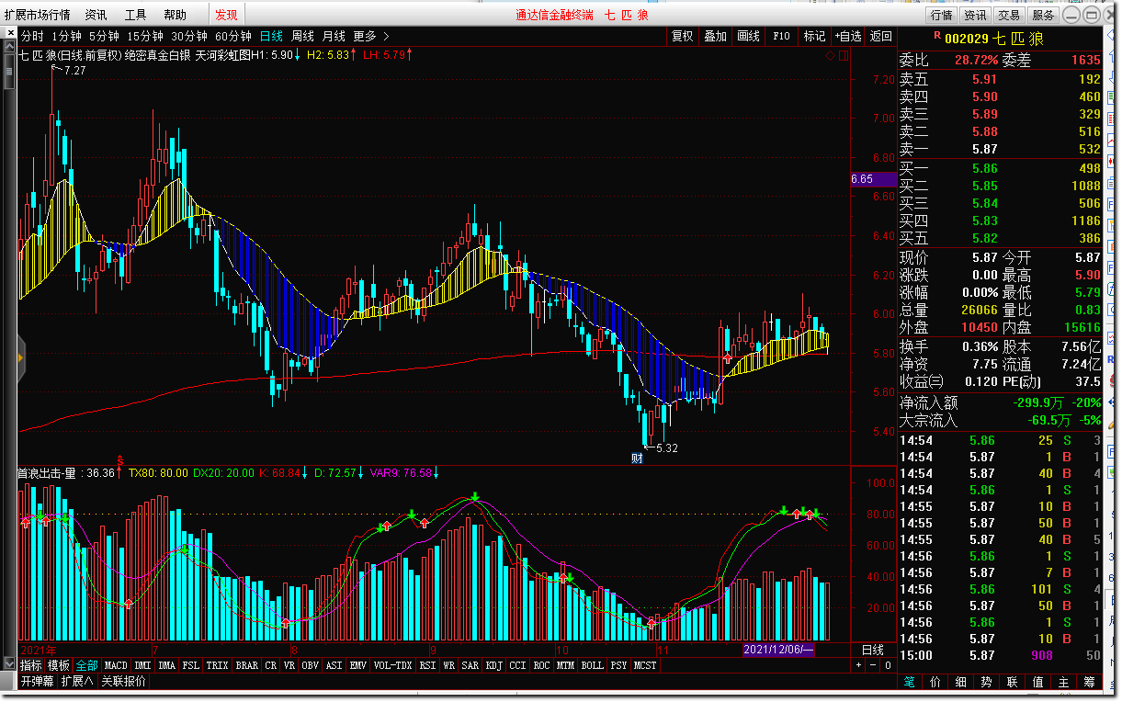The width and height of the screenshot is (1122, 702).
Task: Open the 资讯 menu in the menu bar
Action: click(96, 15)
